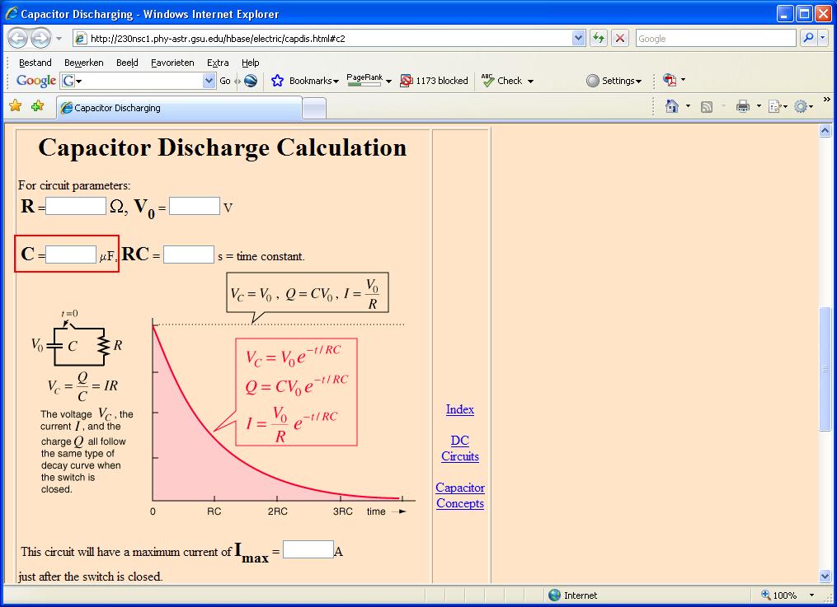The height and width of the screenshot is (607, 837).
Task: Open the Capacitor Concepts link
Action: (x=460, y=496)
